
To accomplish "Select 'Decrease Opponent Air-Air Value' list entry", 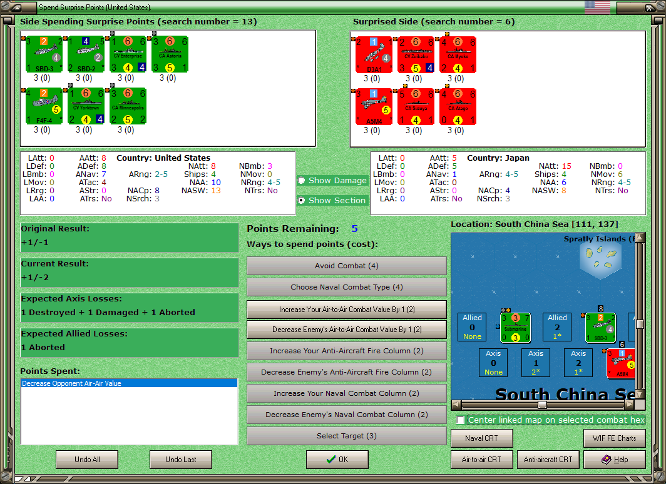I will (x=129, y=383).
